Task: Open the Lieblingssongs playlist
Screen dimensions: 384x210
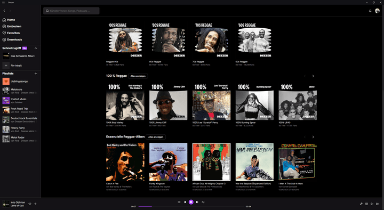Action: (x=19, y=81)
